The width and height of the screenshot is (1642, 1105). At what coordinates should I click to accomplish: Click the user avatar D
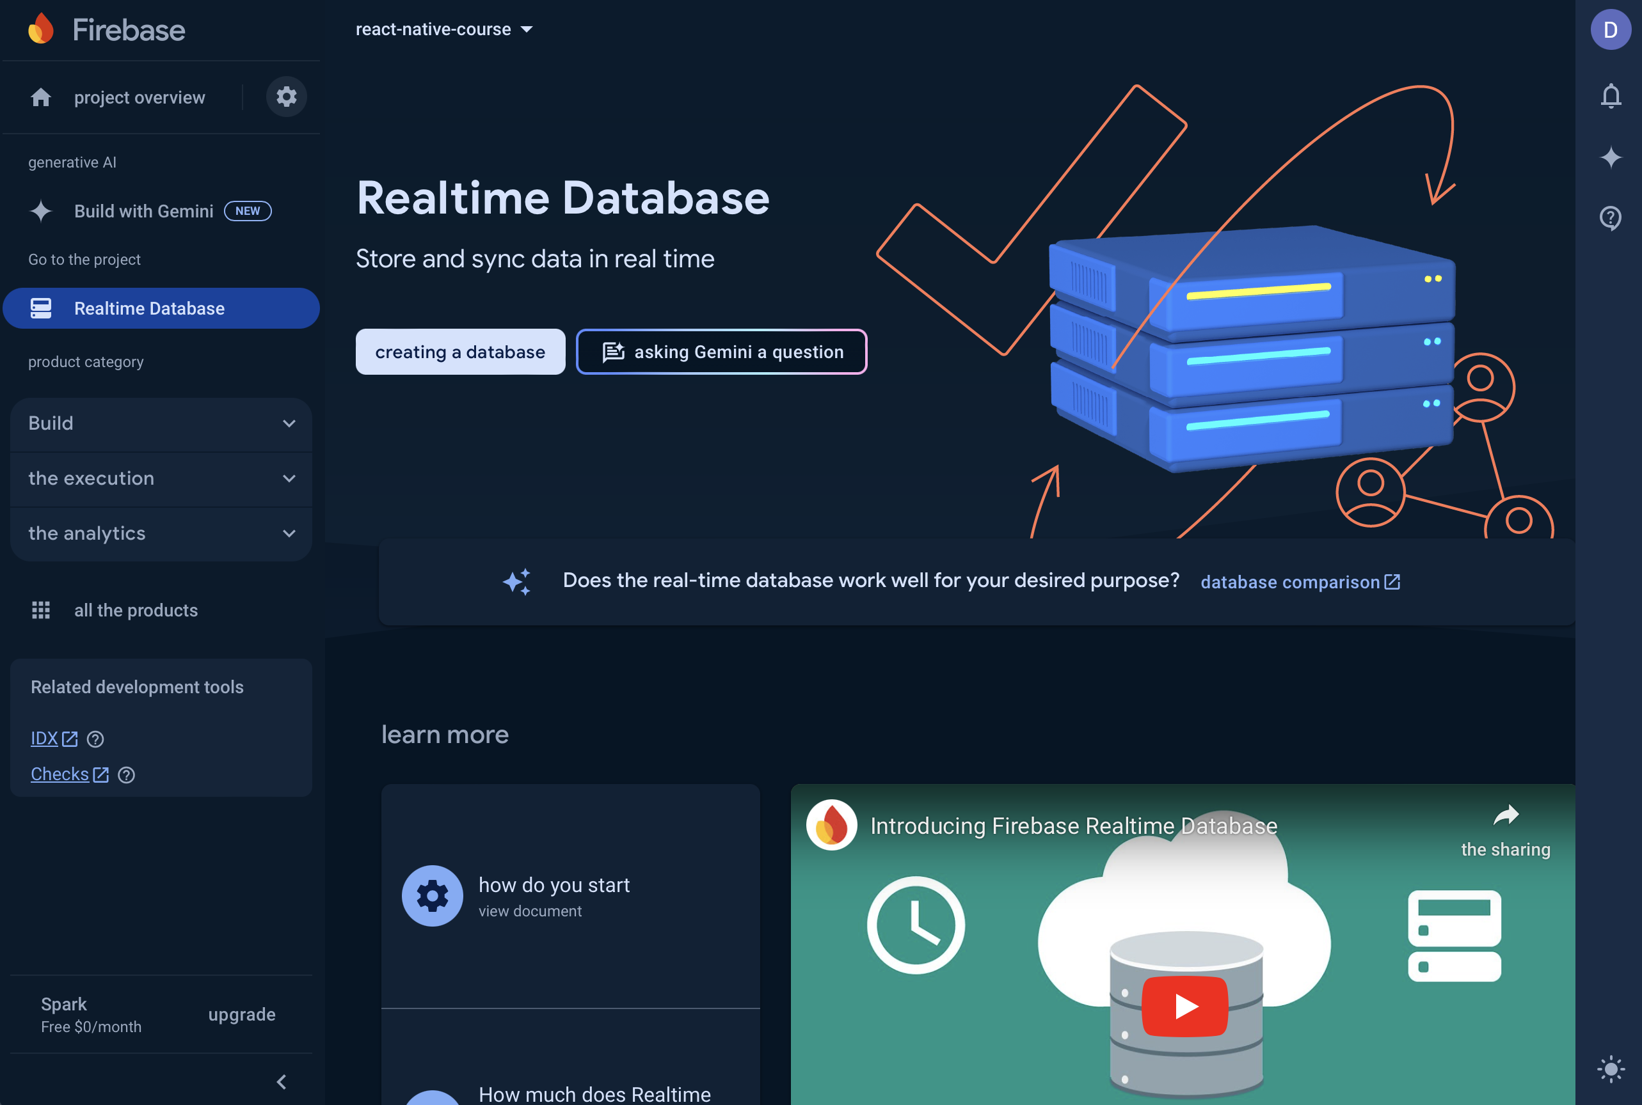(1611, 29)
